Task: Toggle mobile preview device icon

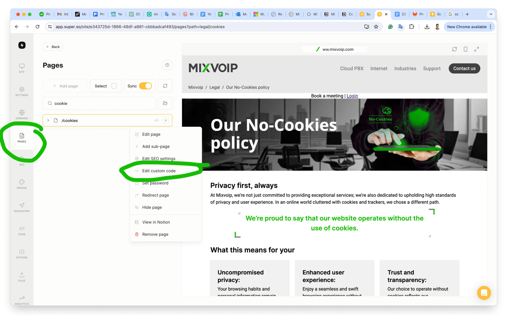Action: click(465, 49)
